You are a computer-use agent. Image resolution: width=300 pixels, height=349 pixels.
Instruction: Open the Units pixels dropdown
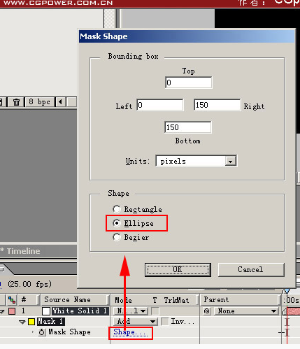pos(197,161)
